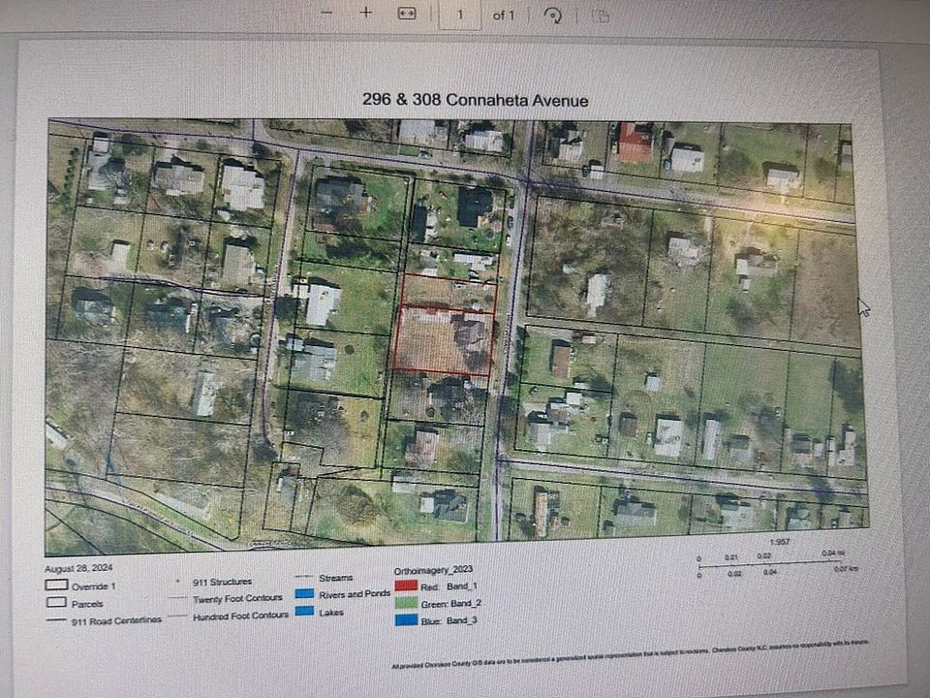
Task: Click the Lakes blue legend swatch
Action: 305,611
